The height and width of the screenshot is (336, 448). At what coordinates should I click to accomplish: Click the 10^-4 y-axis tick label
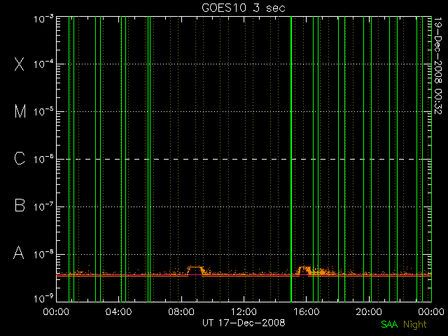[43, 64]
